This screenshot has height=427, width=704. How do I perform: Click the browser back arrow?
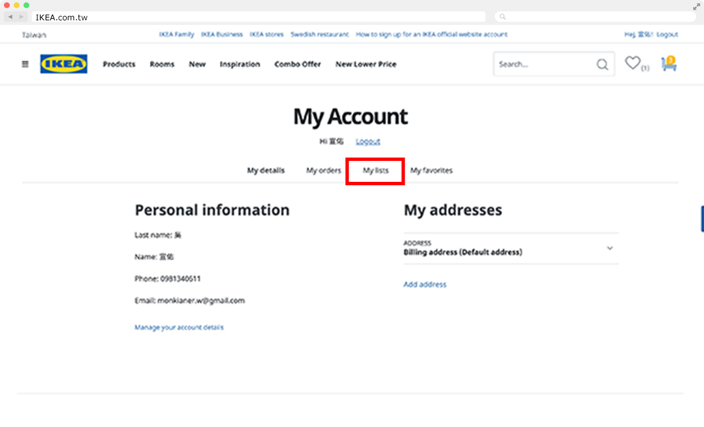click(10, 17)
